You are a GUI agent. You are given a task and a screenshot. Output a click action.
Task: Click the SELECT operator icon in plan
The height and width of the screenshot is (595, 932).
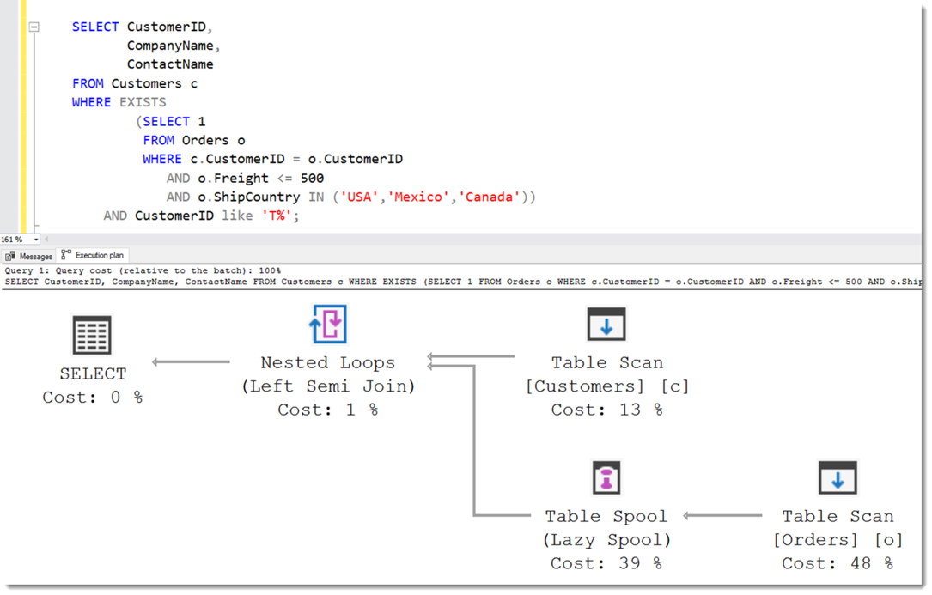click(92, 335)
